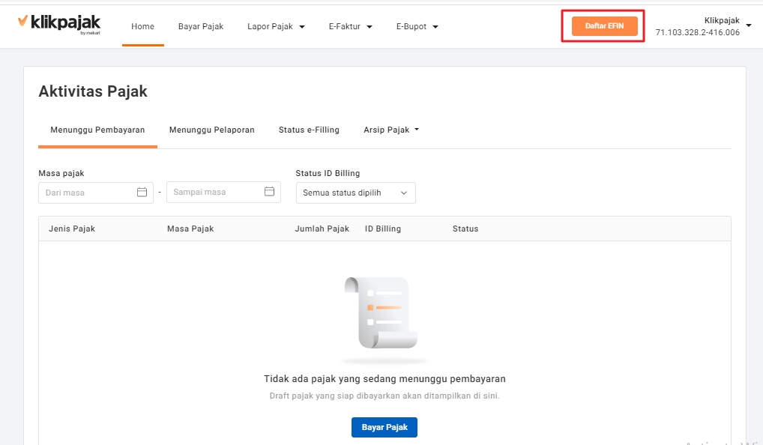This screenshot has height=445, width=763.
Task: Click NPWP number 71.103.328.2-416.006
Action: (697, 32)
